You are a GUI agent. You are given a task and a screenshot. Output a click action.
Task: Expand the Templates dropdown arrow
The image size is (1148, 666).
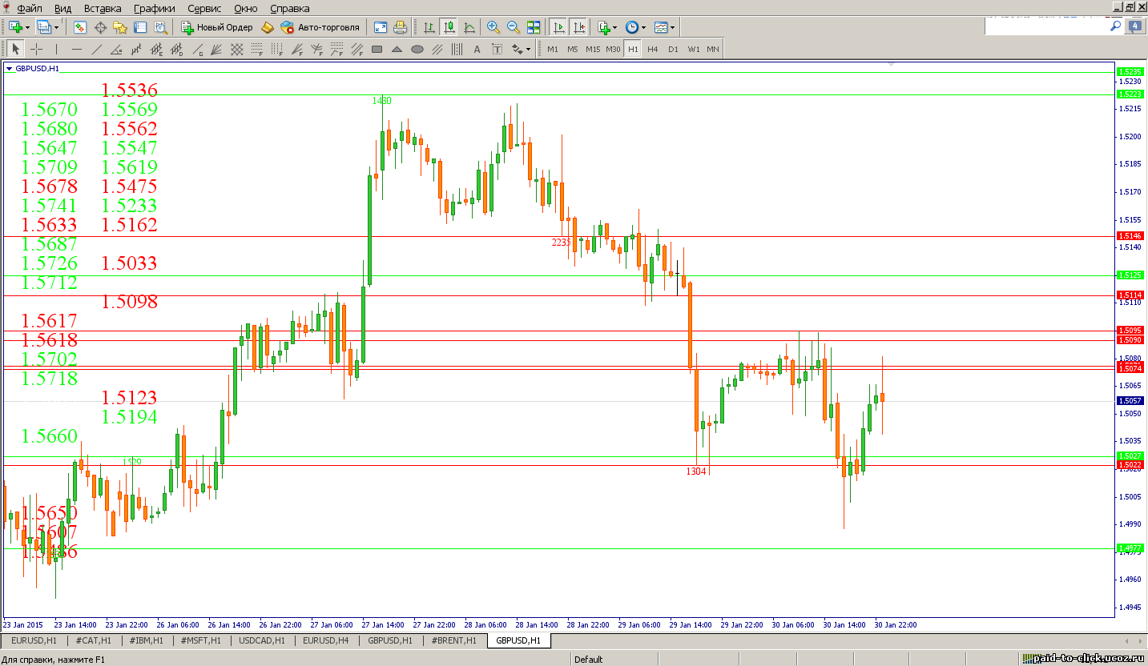point(672,28)
